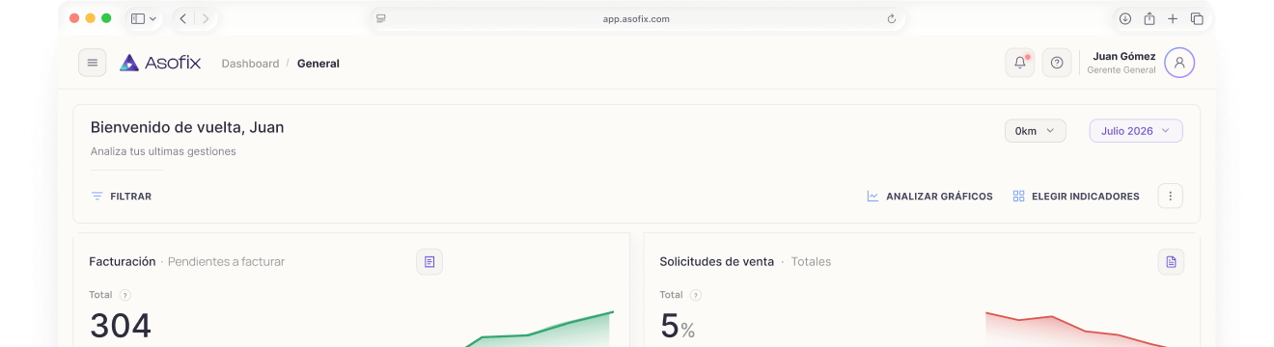This screenshot has width=1274, height=347.
Task: Open Safari downloads
Action: (x=1125, y=18)
